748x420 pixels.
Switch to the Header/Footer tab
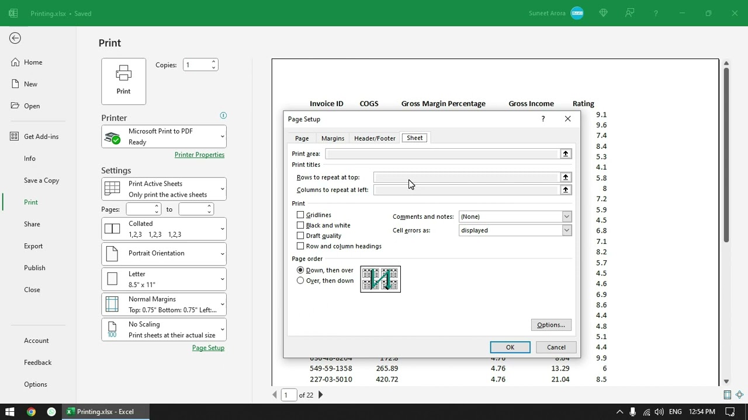pyautogui.click(x=375, y=138)
